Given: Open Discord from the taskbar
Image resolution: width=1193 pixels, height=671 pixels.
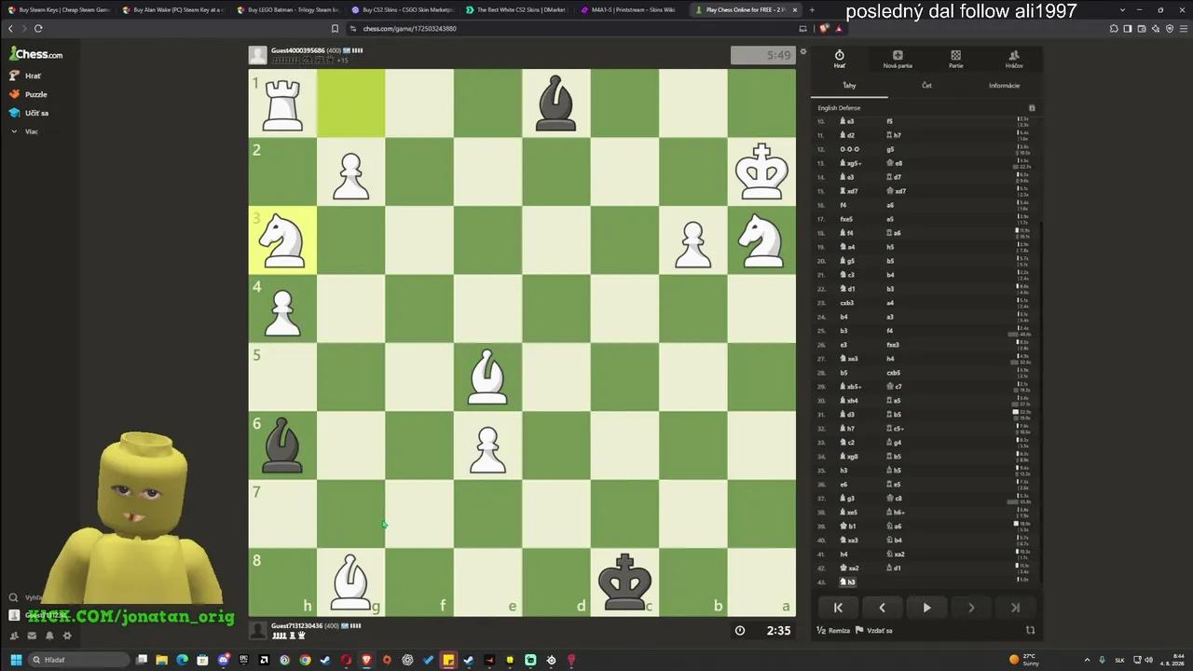Looking at the screenshot, I should tap(224, 660).
